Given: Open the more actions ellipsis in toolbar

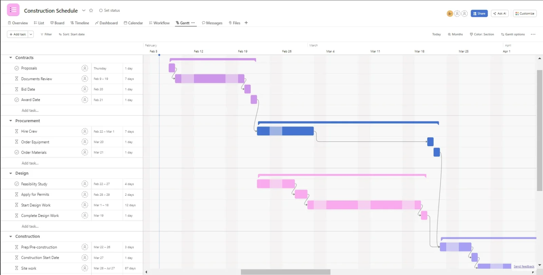Looking at the screenshot, I should [533, 34].
